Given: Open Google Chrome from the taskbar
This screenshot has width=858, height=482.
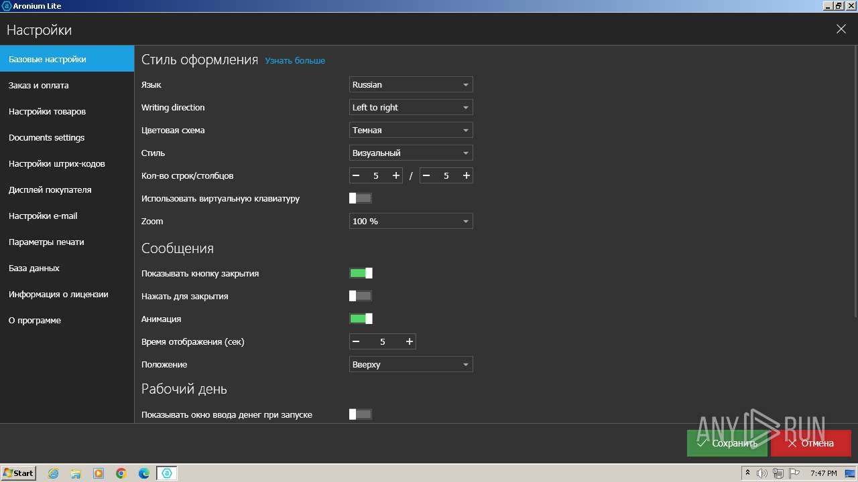Looking at the screenshot, I should tap(121, 473).
